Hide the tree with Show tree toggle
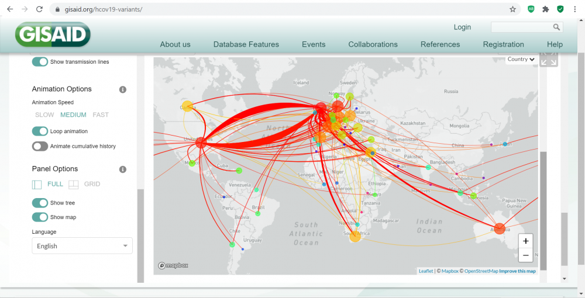The width and height of the screenshot is (585, 298). 40,203
